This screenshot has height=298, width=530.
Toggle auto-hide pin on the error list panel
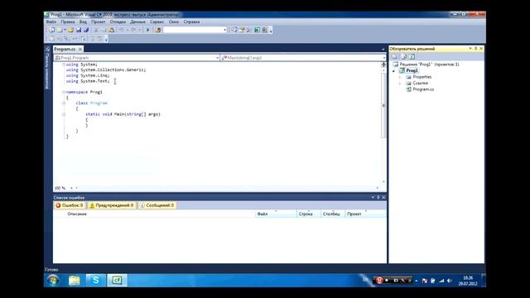coord(378,197)
